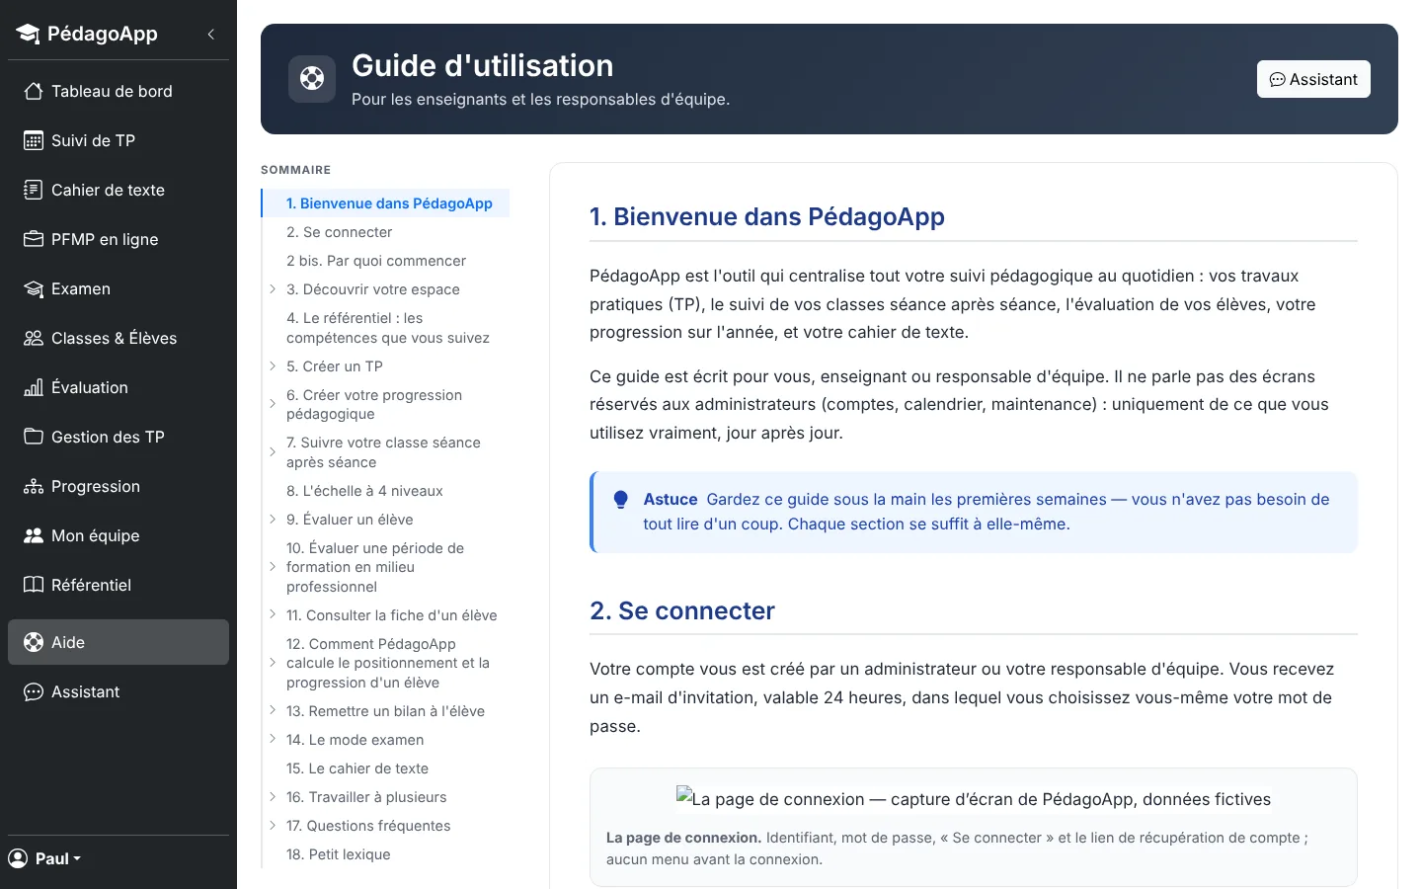Collapse the sidebar with the chevron

(x=210, y=34)
